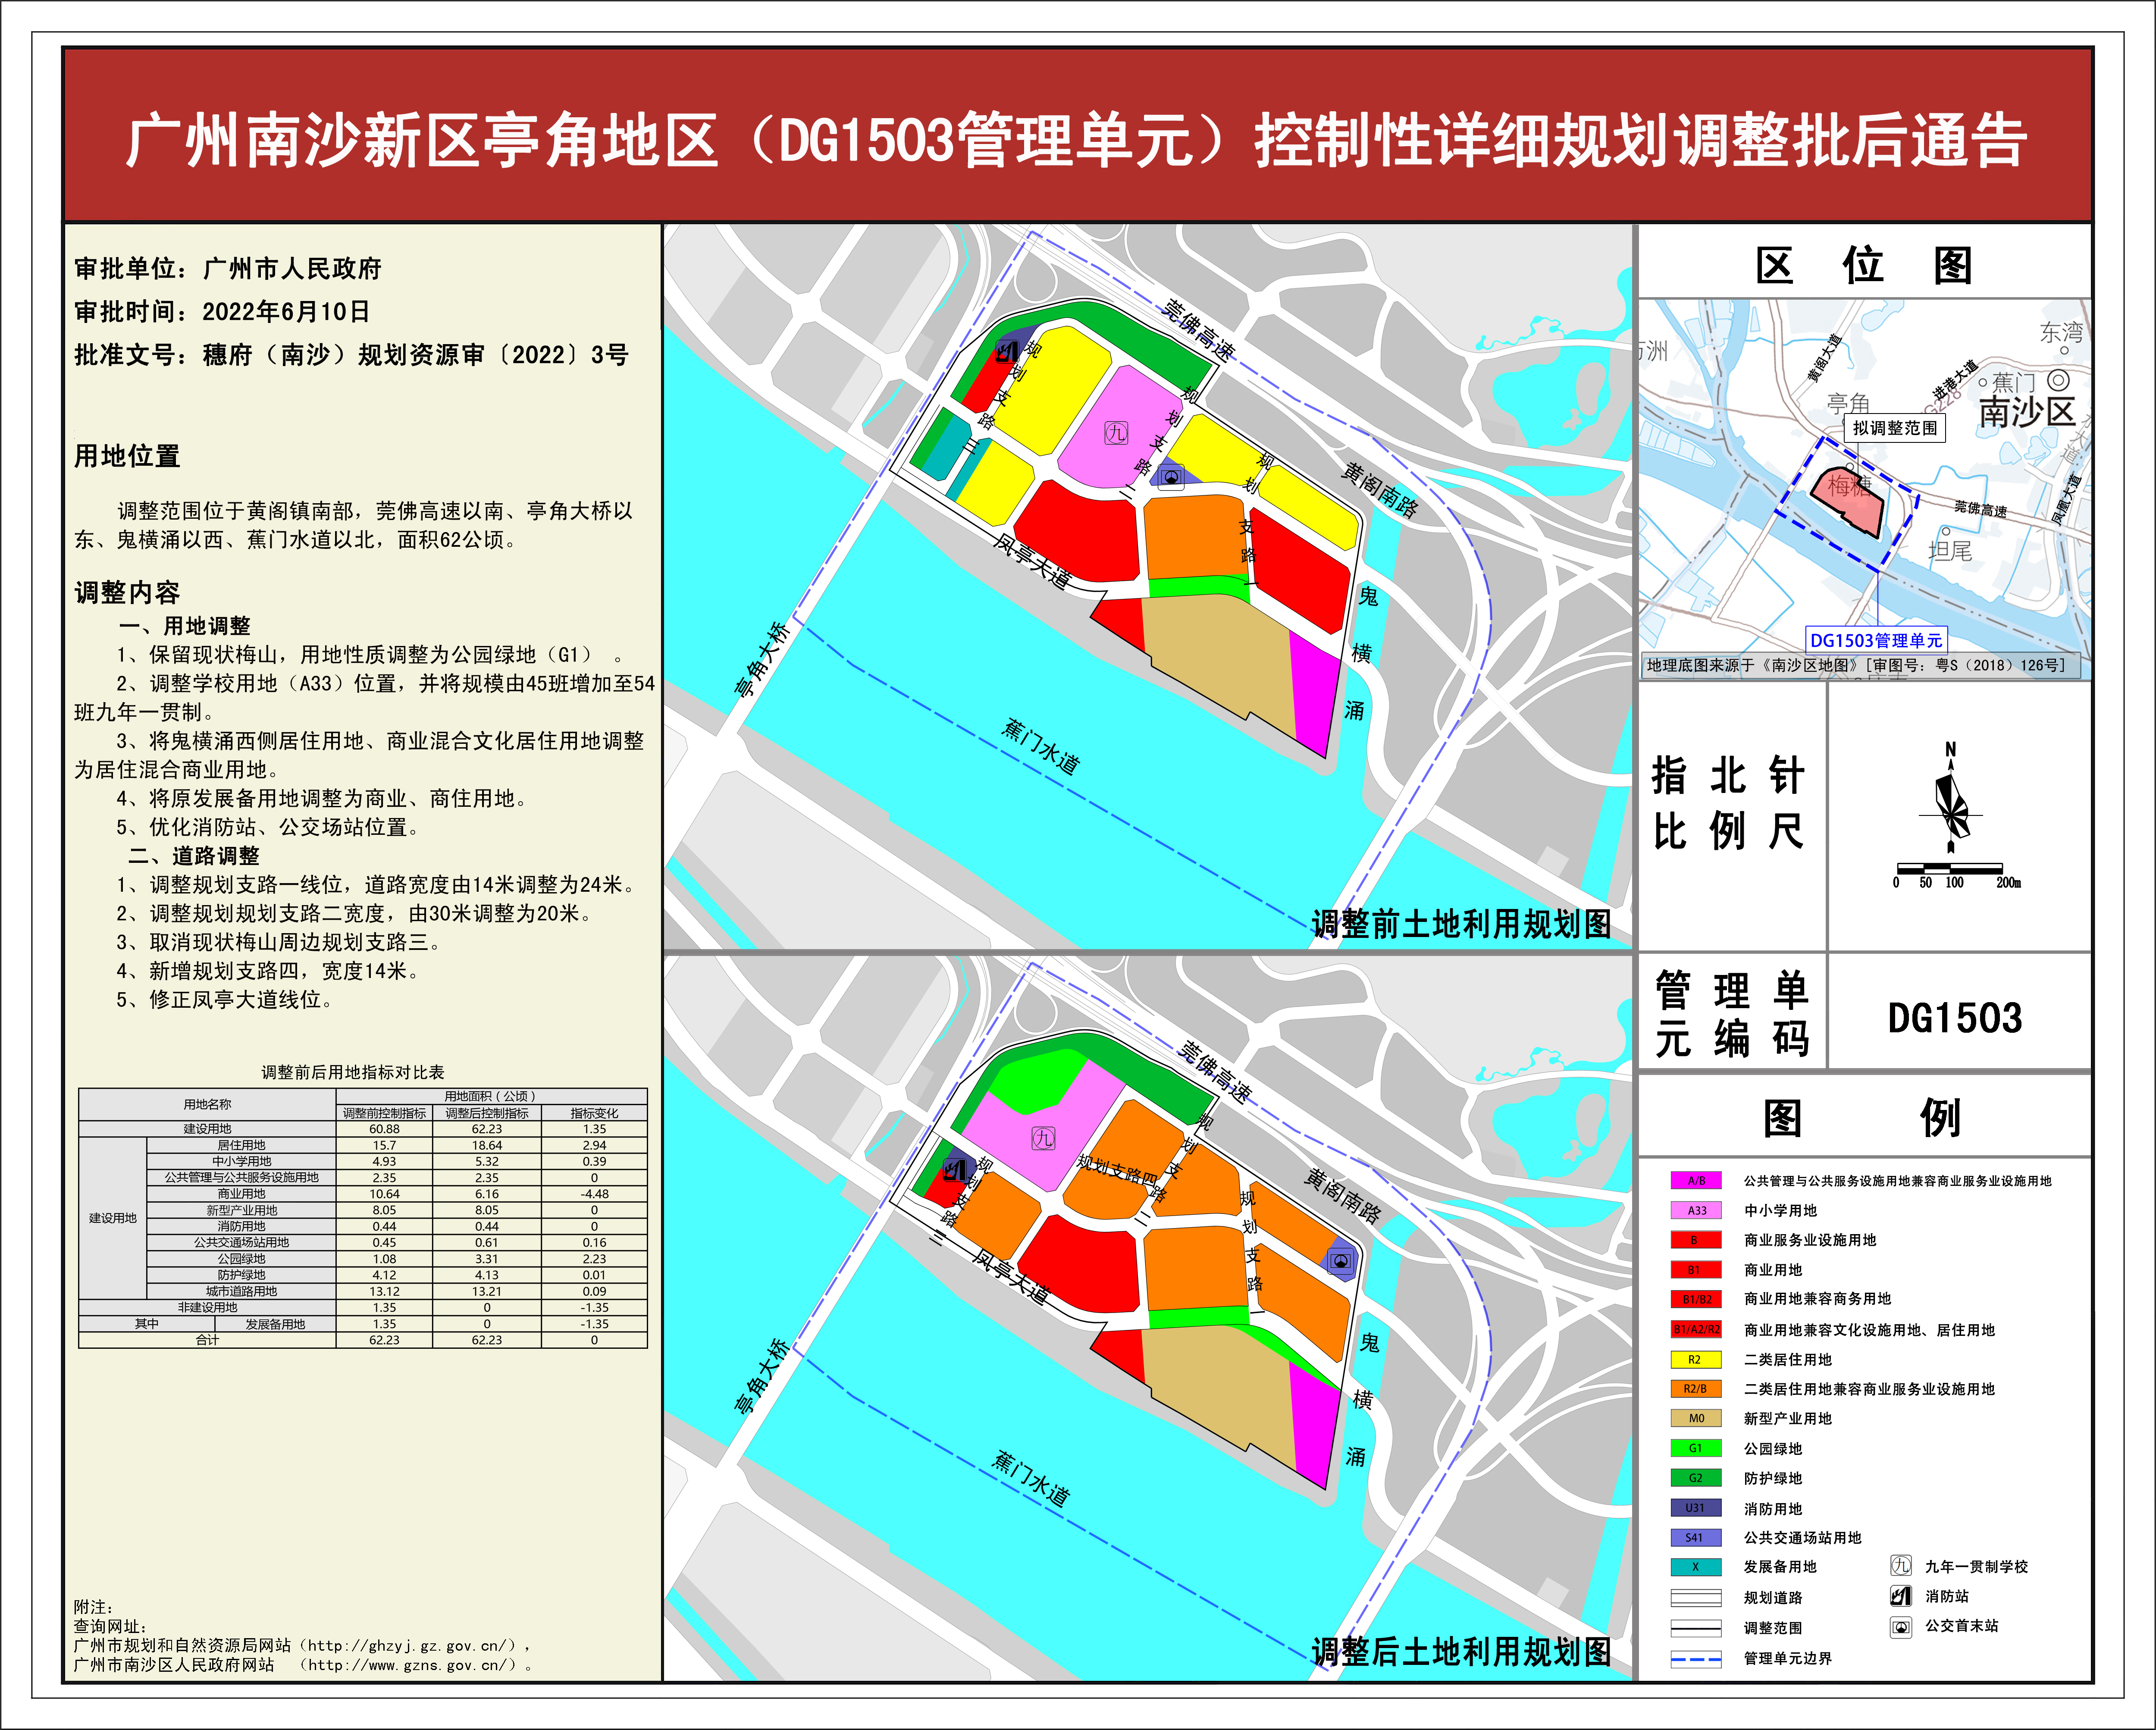Select the A33 pink school land swatch
Image resolution: width=2156 pixels, height=1730 pixels.
(x=1696, y=1210)
